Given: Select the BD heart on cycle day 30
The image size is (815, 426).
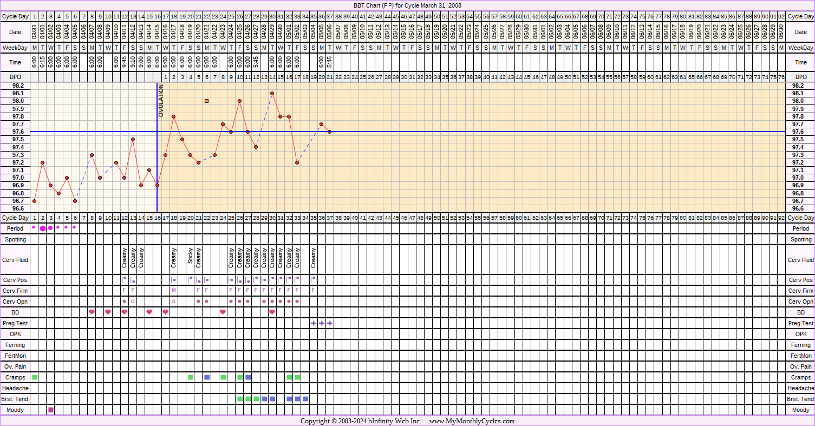Looking at the screenshot, I should click(x=272, y=312).
